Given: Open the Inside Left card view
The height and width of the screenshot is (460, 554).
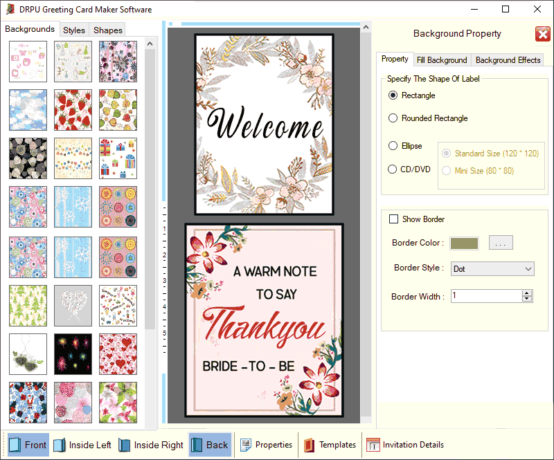Looking at the screenshot, I should click(82, 445).
